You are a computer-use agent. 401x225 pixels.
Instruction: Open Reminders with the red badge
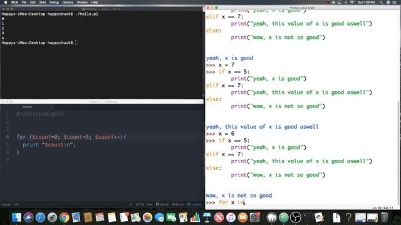point(124,217)
